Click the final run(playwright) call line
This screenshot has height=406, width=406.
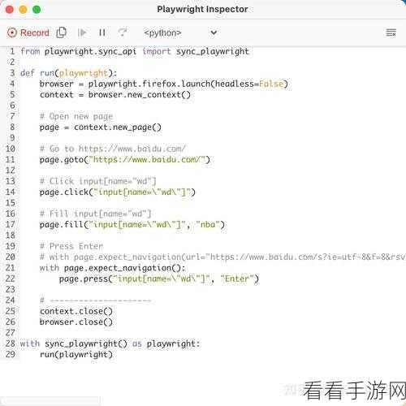click(x=76, y=354)
